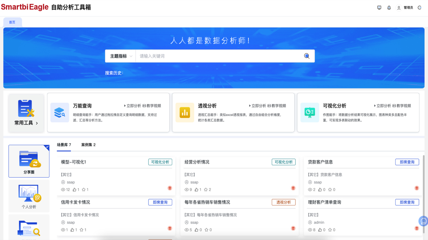The image size is (428, 240).
Task: Open the 万能查询 tool icon
Action: [x=60, y=112]
